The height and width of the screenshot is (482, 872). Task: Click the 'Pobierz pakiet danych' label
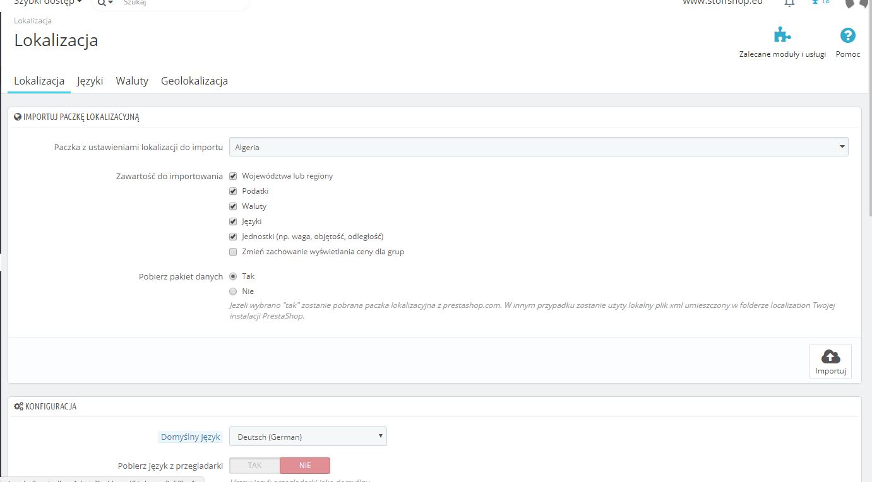point(181,276)
